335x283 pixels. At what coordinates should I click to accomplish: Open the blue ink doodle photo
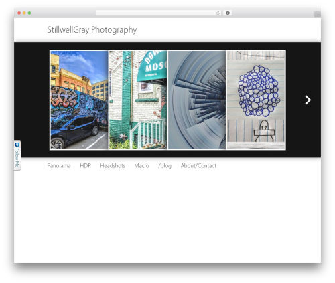(x=256, y=100)
